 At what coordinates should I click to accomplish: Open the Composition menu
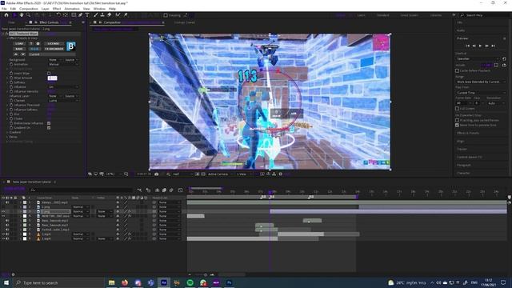point(29,9)
